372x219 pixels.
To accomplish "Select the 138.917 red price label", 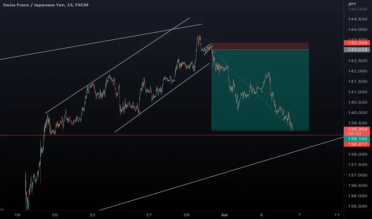I will click(357, 144).
